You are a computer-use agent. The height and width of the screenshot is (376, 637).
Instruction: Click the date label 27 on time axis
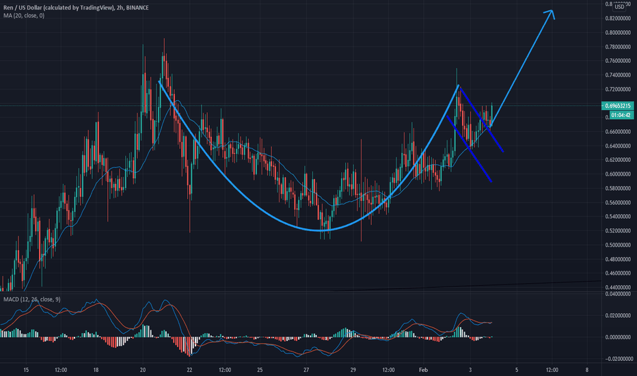[x=306, y=370]
